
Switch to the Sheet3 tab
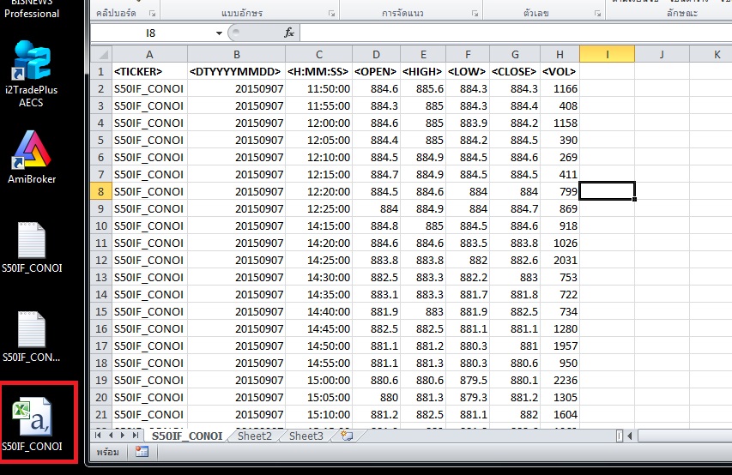tap(306, 436)
